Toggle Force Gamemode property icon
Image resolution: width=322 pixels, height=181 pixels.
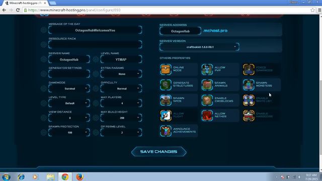[x=249, y=69]
